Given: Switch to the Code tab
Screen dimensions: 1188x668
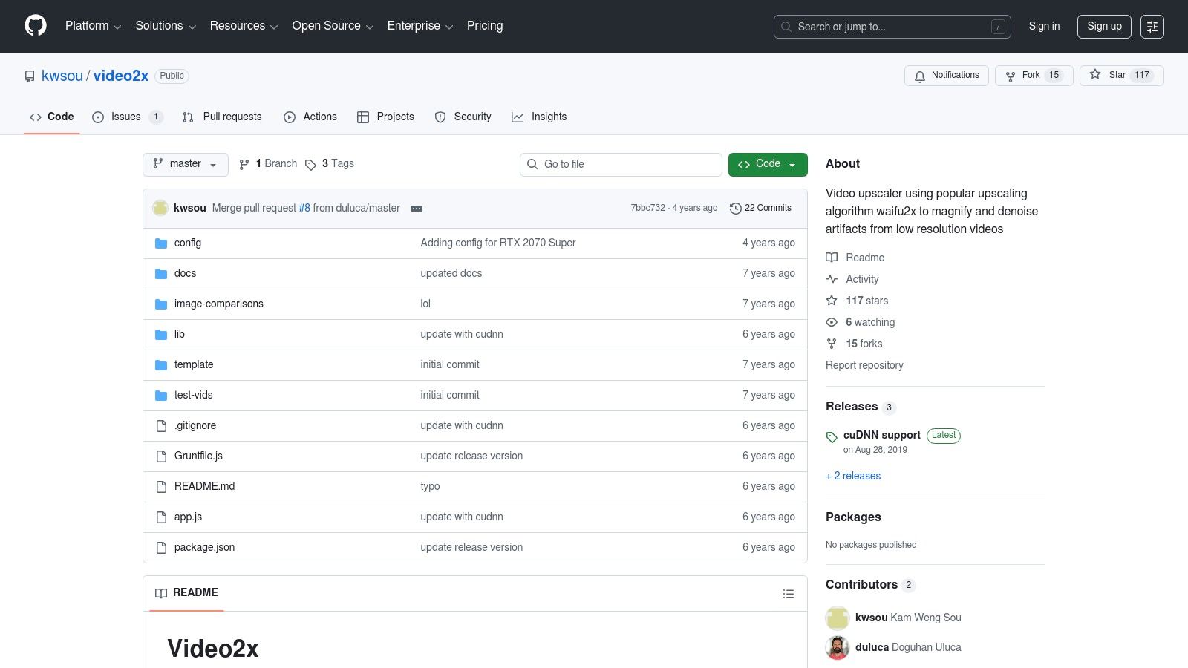Looking at the screenshot, I should pos(52,117).
